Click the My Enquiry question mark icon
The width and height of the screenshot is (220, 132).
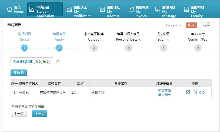186,9
